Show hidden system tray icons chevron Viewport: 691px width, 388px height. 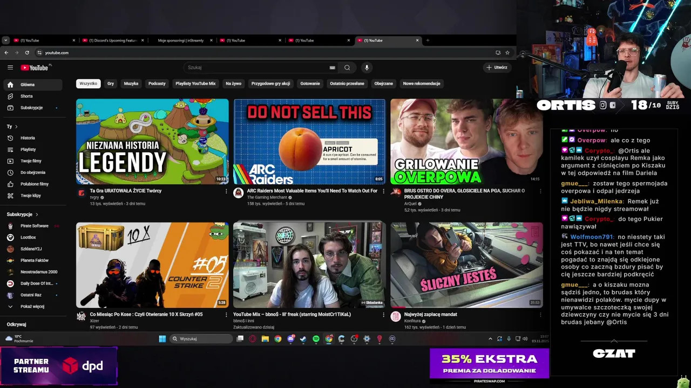coord(490,339)
